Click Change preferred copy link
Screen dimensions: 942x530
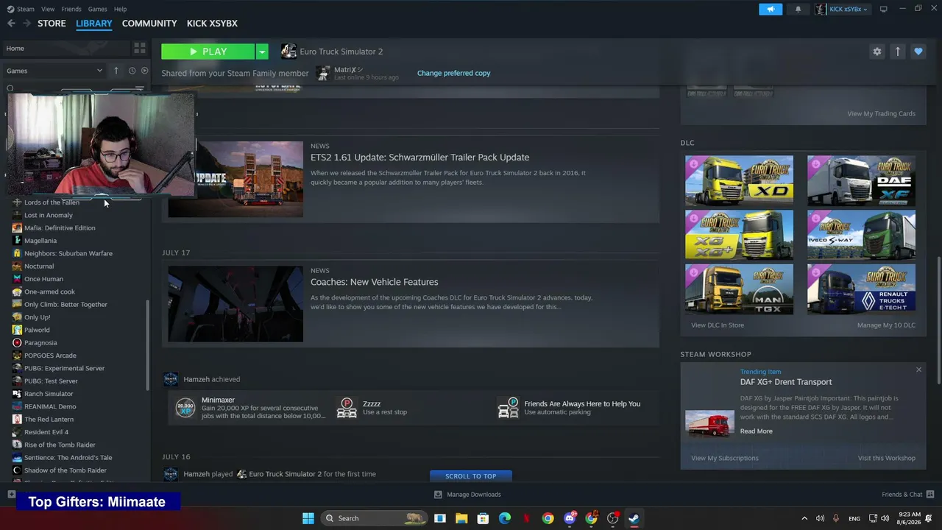(453, 73)
